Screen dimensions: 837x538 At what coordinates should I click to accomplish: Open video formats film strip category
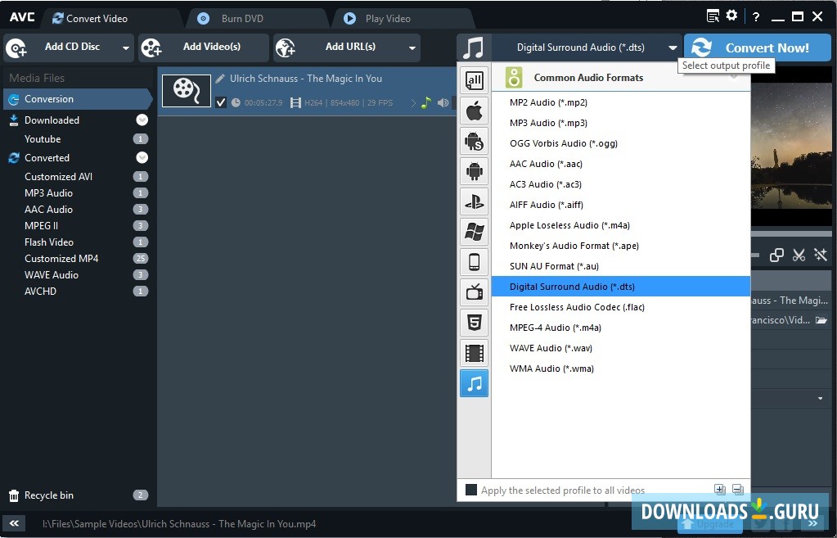[474, 353]
